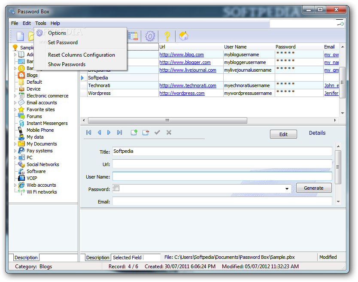Click the search key icon

tap(340, 24)
